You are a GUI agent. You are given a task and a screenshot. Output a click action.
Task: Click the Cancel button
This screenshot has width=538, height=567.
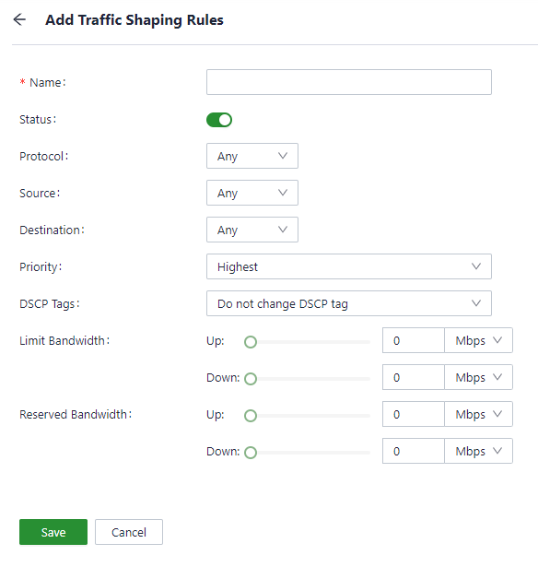[x=129, y=532]
